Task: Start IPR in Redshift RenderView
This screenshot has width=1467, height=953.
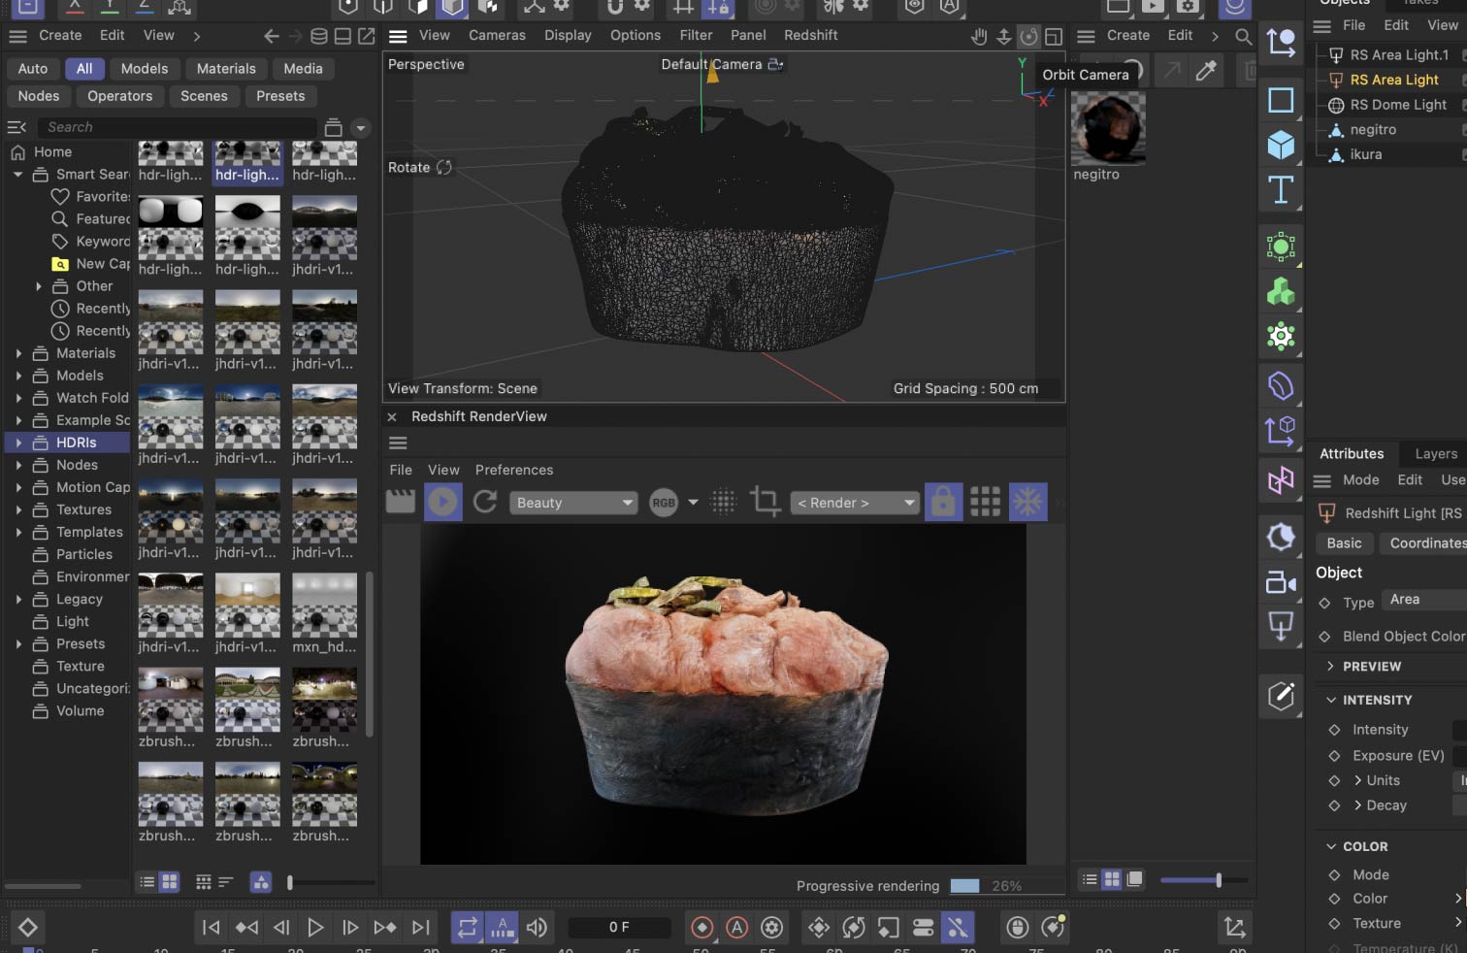Action: coord(442,503)
